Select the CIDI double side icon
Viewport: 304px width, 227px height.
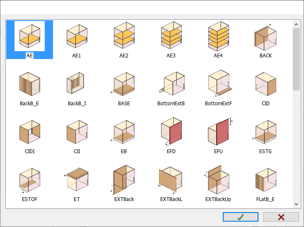[x=30, y=132]
